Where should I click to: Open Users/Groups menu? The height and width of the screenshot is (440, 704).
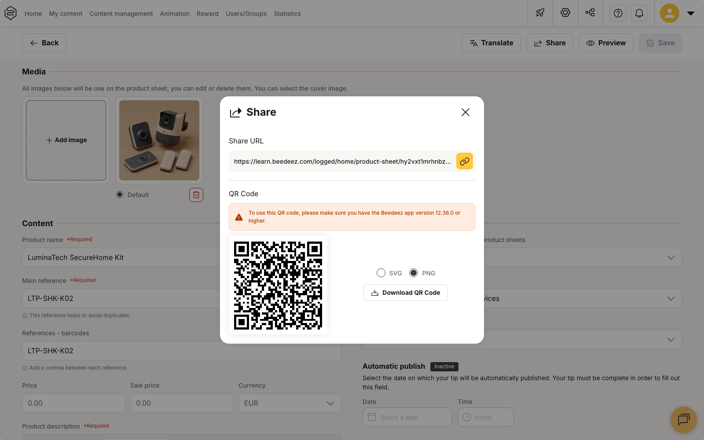pyautogui.click(x=246, y=14)
